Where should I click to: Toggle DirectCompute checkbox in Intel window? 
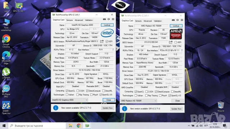(x=87, y=91)
